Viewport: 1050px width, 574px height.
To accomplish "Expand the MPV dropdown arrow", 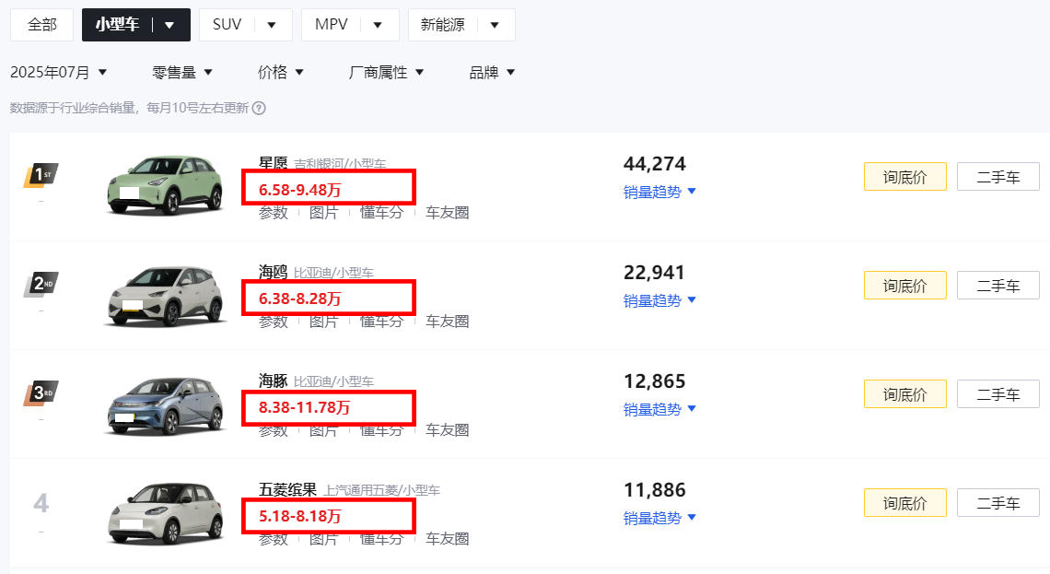I will coord(378,26).
